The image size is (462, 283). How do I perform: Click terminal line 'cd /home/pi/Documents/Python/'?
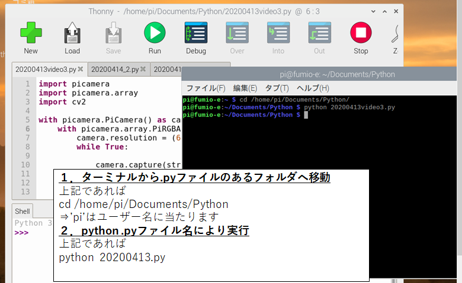[294, 100]
